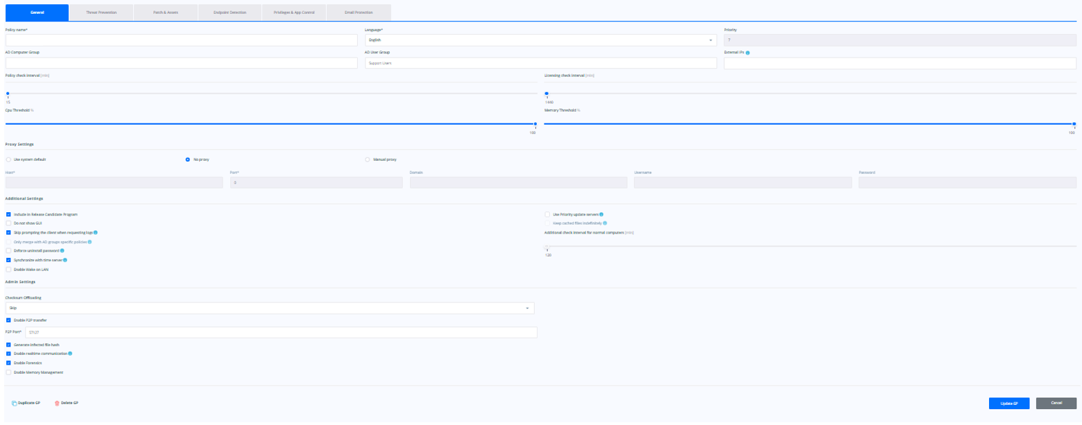1082x425 pixels.
Task: Click the P2P Port input field
Action: click(x=281, y=333)
